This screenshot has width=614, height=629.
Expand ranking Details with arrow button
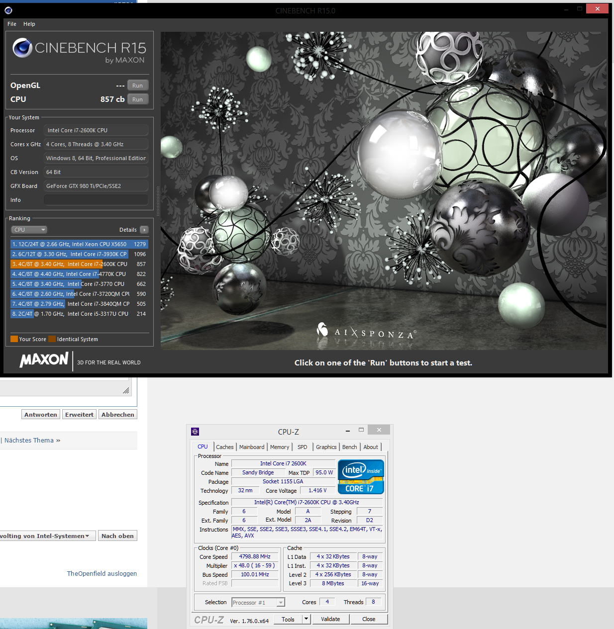click(144, 230)
